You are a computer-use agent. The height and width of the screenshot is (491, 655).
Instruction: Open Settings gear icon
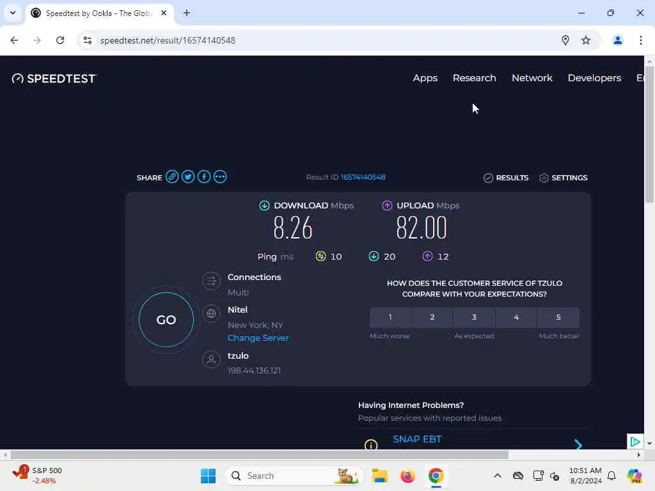pos(544,178)
